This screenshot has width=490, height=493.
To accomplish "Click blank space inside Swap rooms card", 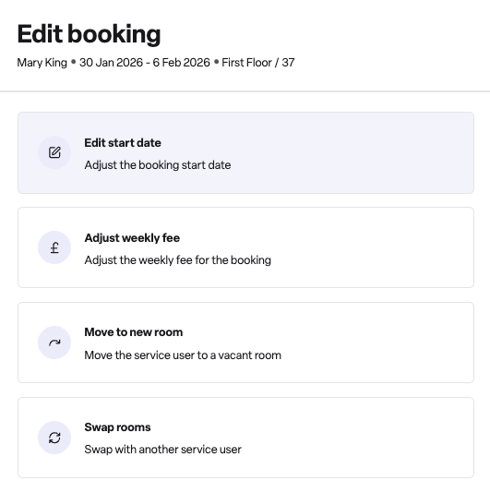I will 362,438.
